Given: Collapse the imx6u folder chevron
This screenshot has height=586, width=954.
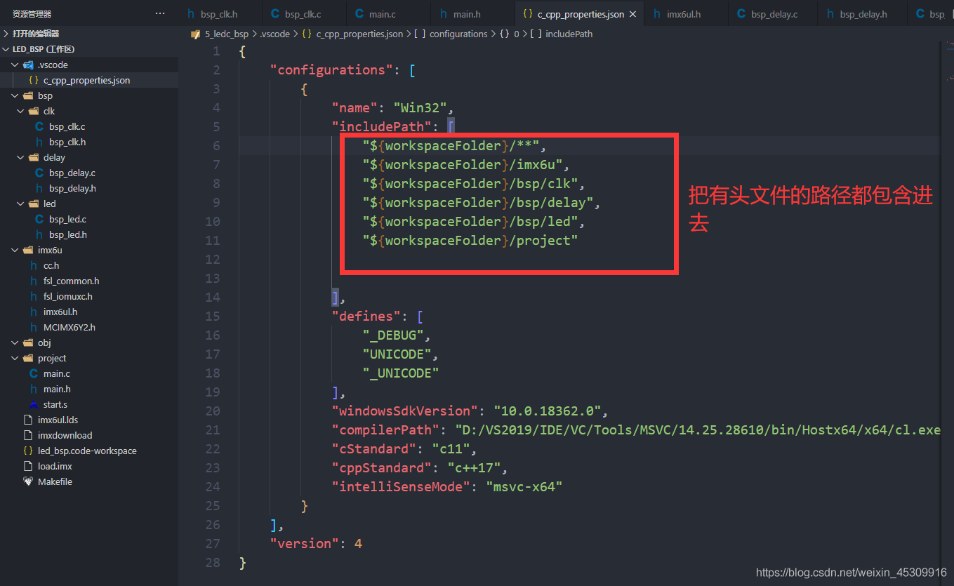Looking at the screenshot, I should coord(15,250).
